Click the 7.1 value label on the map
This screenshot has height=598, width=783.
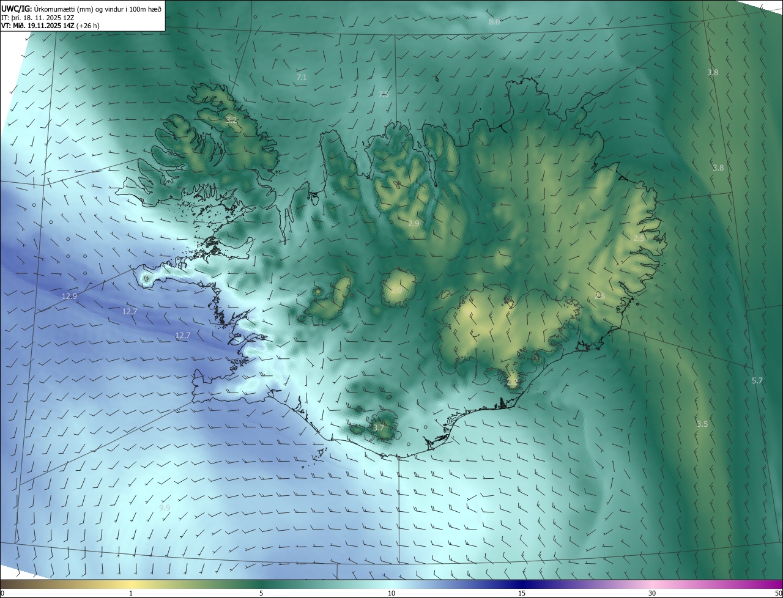(302, 78)
